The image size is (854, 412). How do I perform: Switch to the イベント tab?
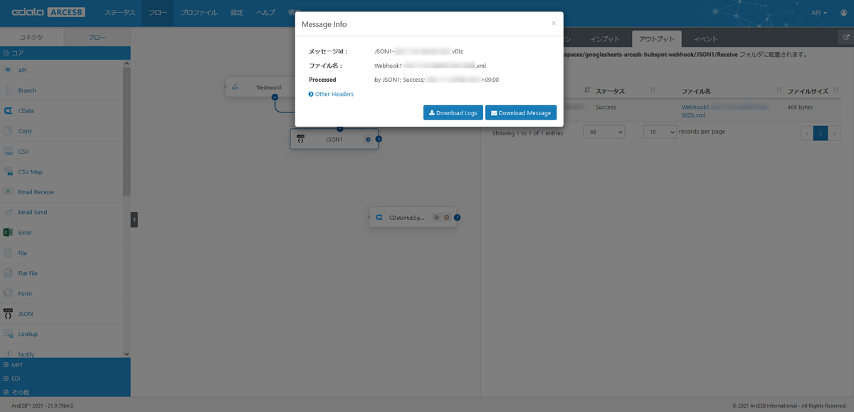point(705,38)
